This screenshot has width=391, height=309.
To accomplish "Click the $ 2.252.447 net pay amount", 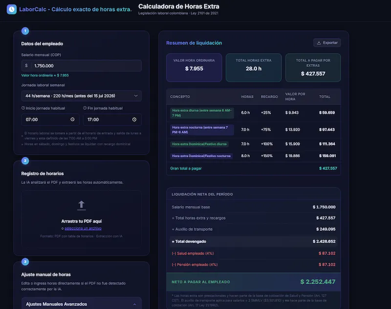I will pos(318,282).
